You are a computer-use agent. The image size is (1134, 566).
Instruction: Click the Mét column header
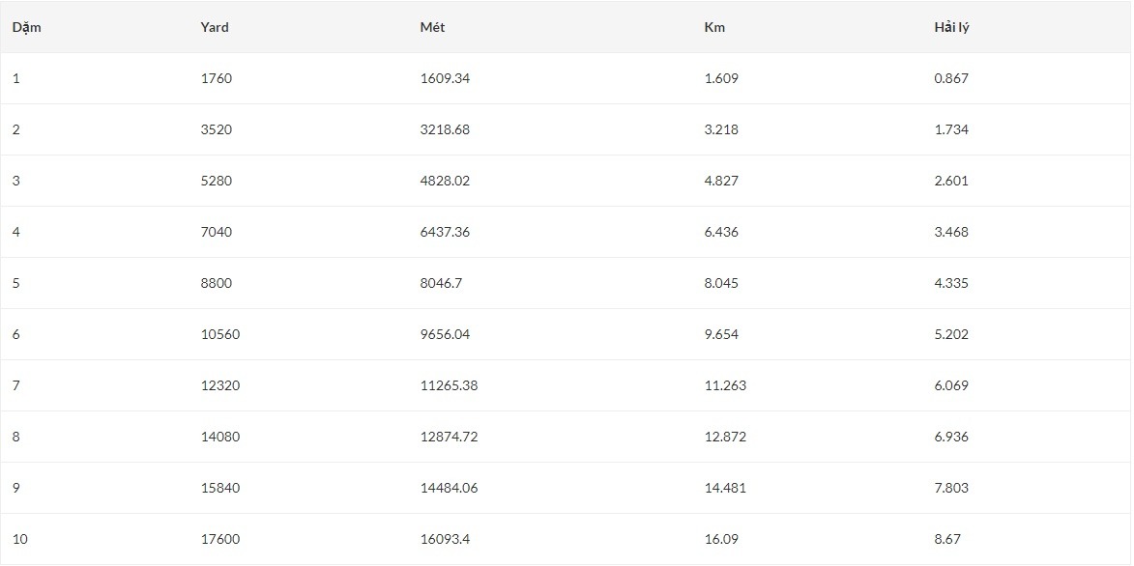pos(432,27)
